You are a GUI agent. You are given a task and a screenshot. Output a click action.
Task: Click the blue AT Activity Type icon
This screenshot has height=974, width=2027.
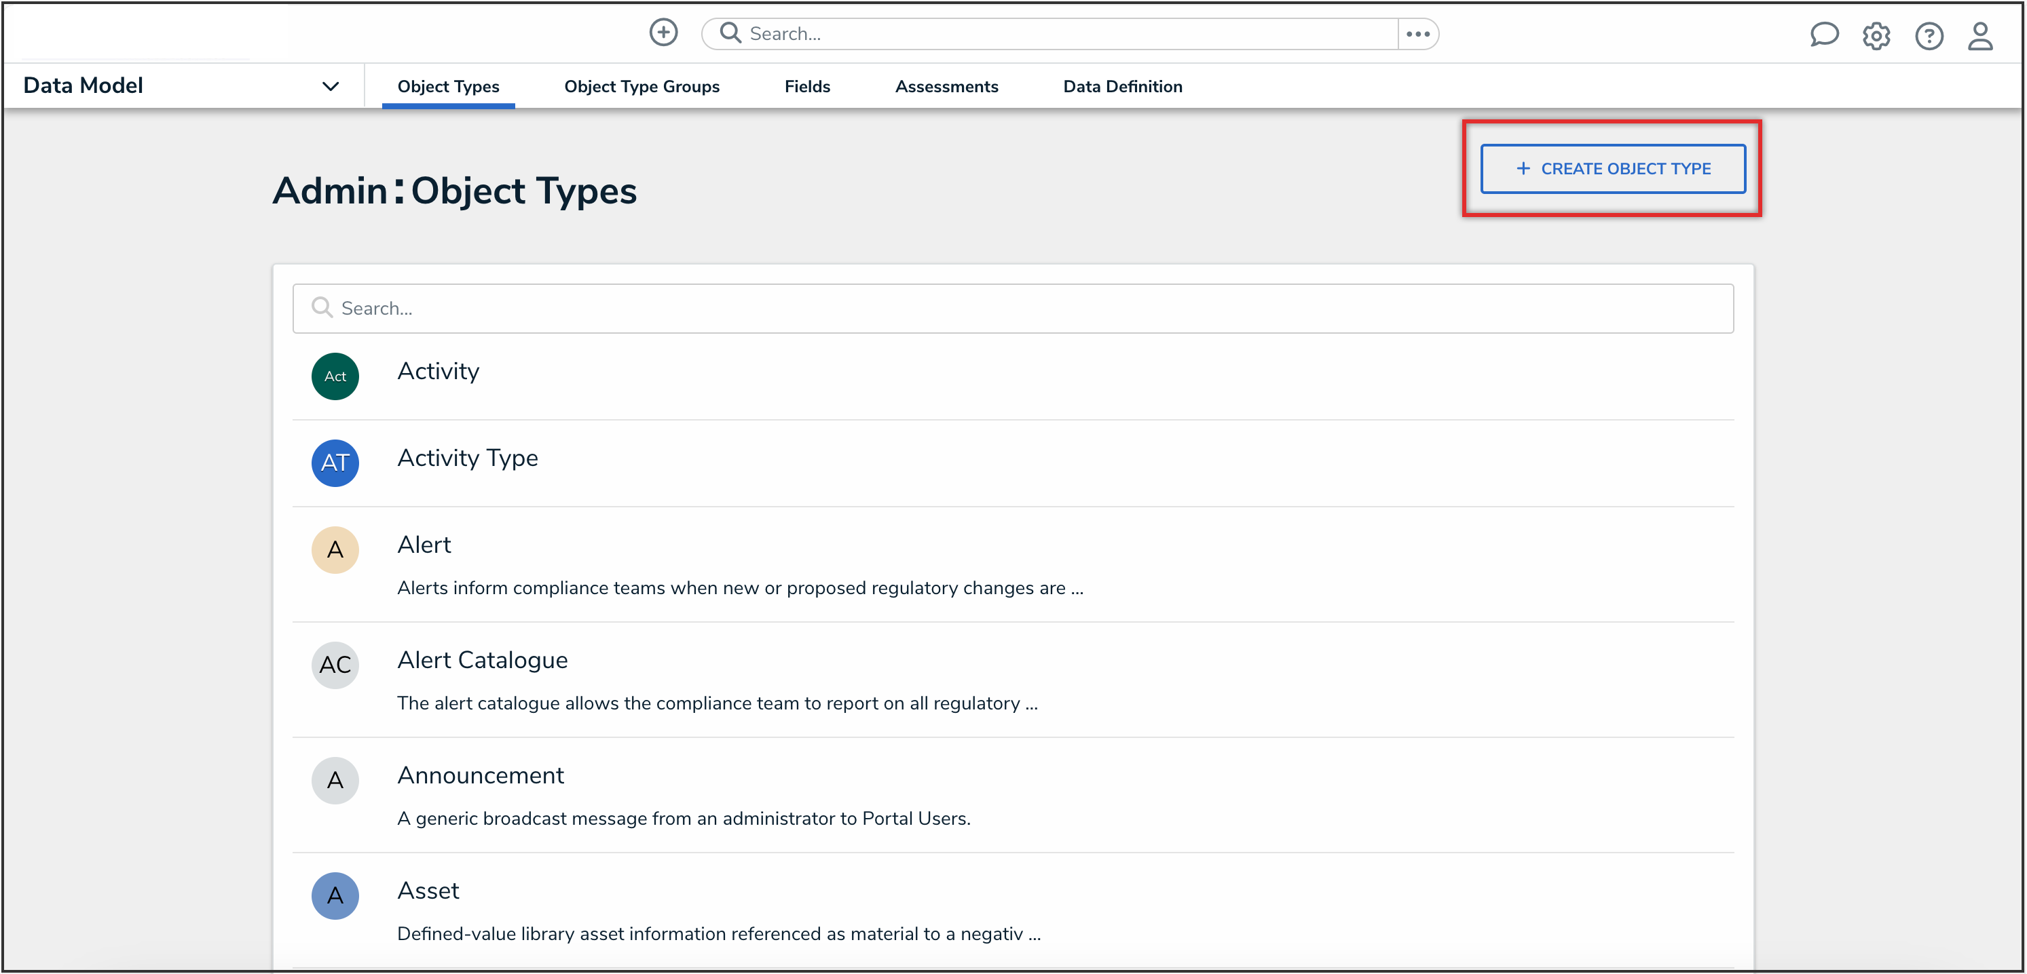(x=335, y=463)
